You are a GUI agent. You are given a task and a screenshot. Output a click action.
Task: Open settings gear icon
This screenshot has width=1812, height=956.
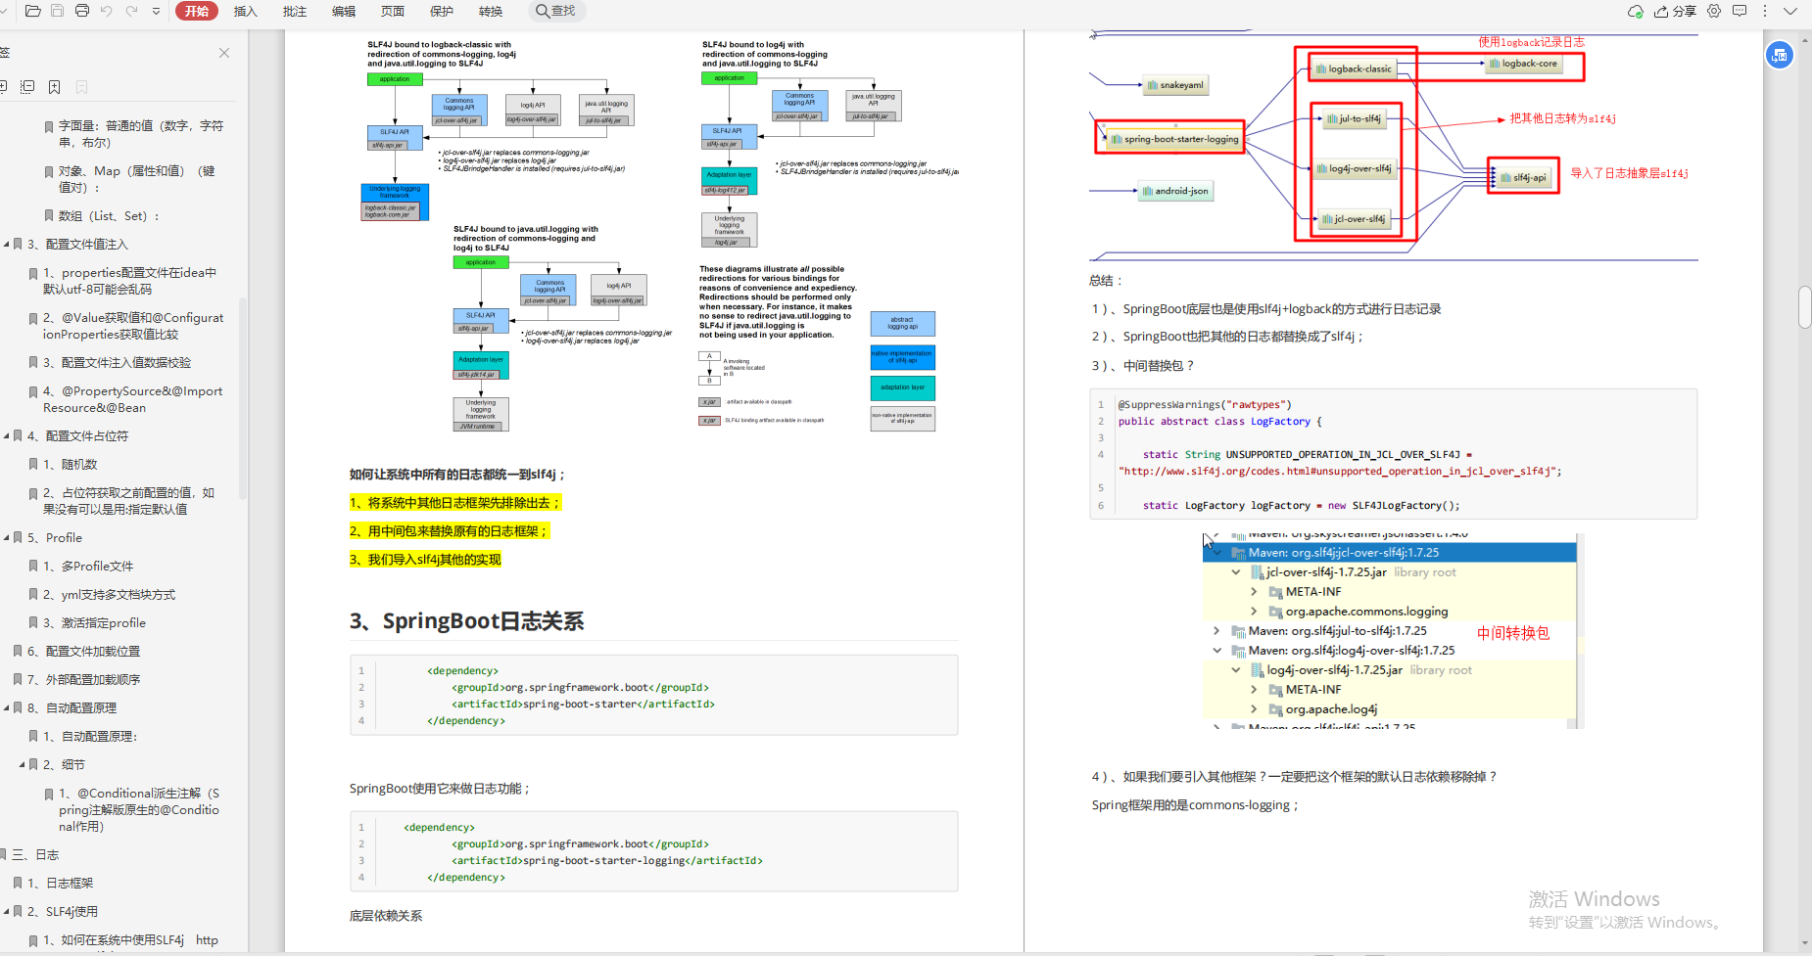coord(1714,11)
